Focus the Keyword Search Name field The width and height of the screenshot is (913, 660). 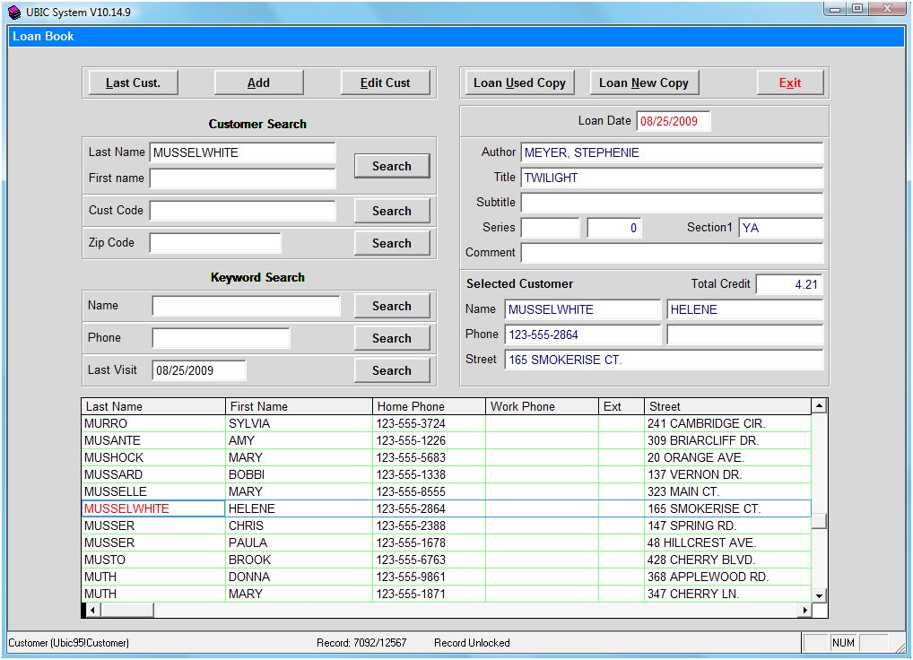[x=246, y=306]
